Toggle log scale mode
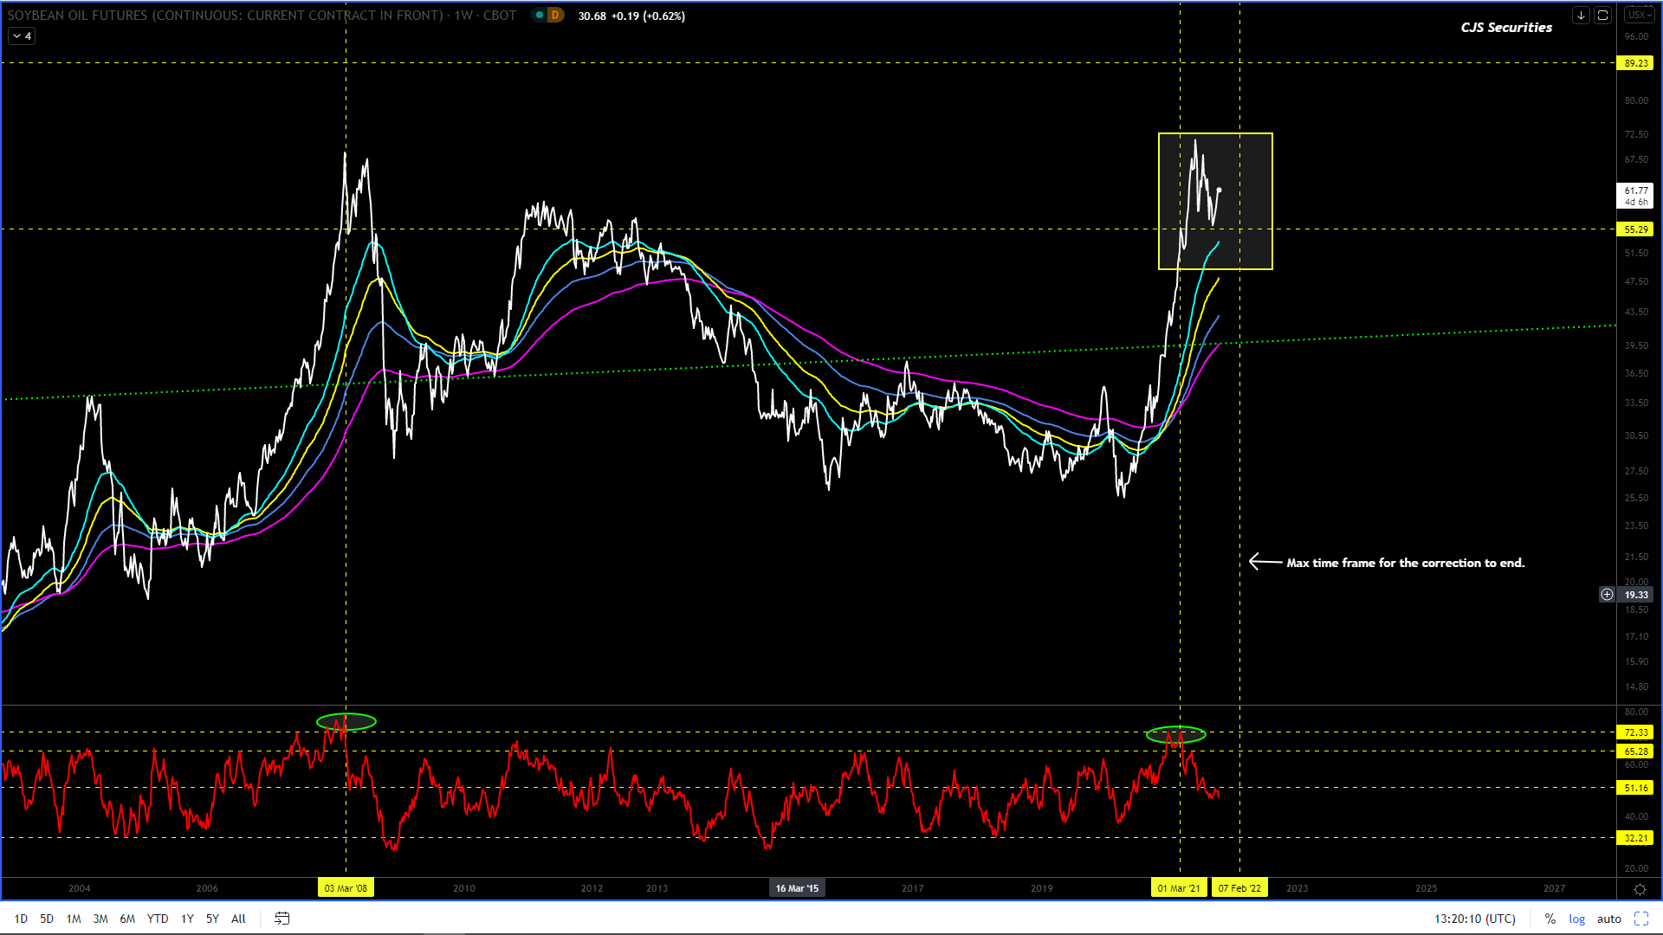This screenshot has width=1663, height=935. pos(1576,919)
